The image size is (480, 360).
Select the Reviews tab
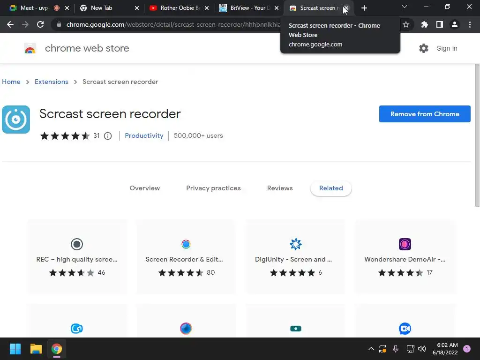[x=280, y=188]
